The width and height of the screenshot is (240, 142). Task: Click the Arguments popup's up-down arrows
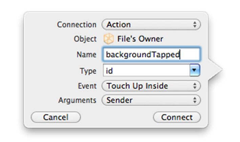click(195, 100)
